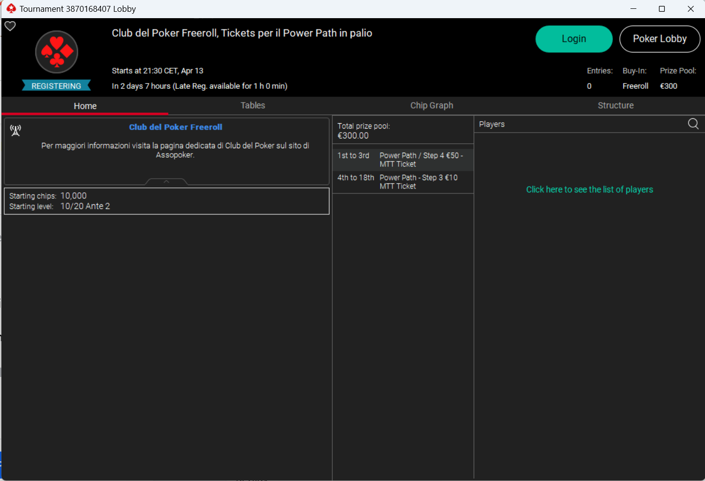Screen dimensions: 705x481
Task: Minimize the tournament lobby window
Action: (633, 9)
